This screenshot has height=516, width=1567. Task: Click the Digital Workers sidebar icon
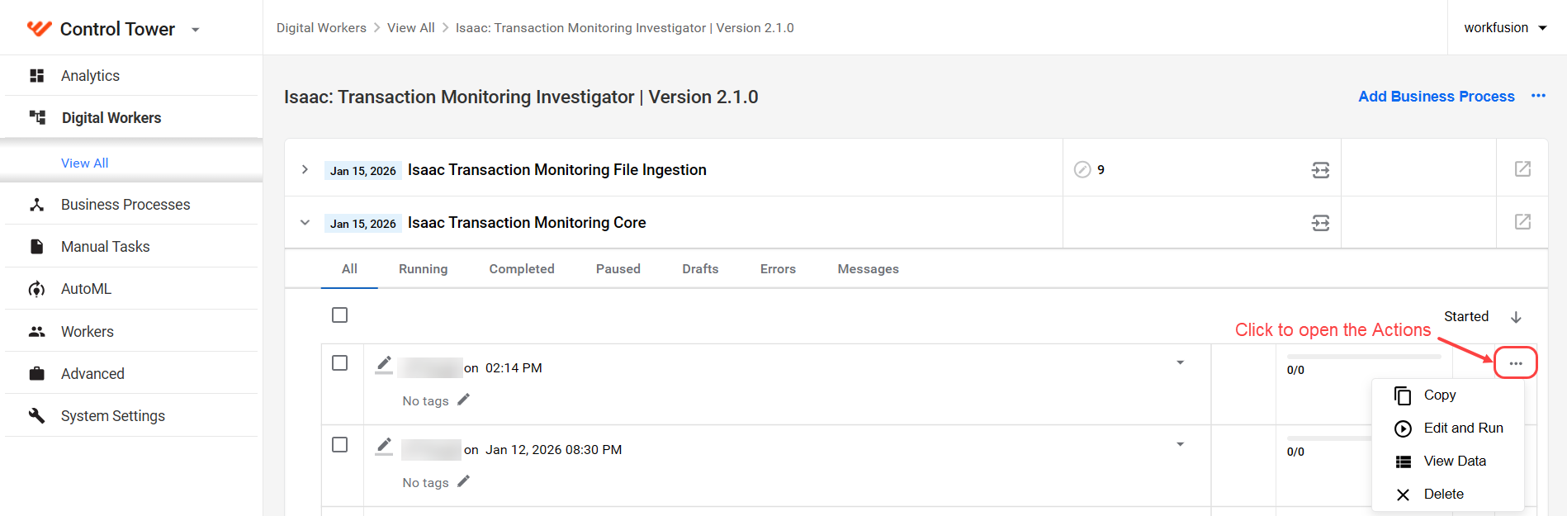coord(37,117)
